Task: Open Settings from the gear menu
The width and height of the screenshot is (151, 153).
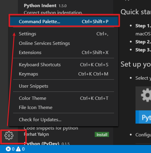Action: pos(64,34)
